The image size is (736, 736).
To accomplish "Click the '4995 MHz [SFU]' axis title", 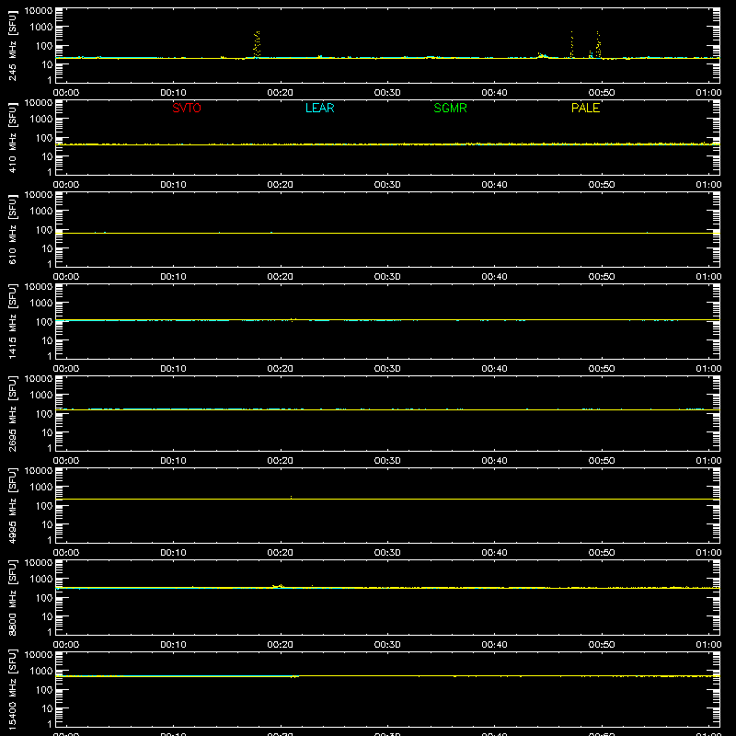I will pyautogui.click(x=13, y=505).
